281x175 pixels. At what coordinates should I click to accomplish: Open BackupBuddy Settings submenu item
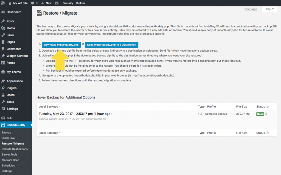coord(7,171)
